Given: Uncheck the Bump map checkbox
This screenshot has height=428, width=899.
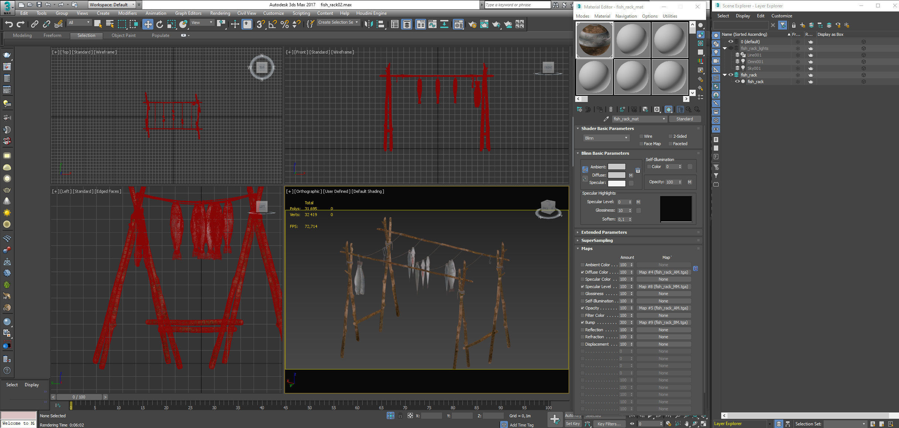Looking at the screenshot, I should (583, 322).
